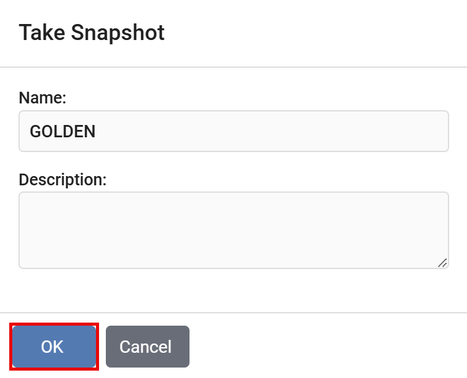Click the "Take Snapshot" dialog title

coord(92,33)
